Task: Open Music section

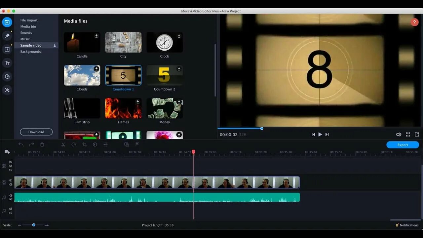Action: (25, 39)
